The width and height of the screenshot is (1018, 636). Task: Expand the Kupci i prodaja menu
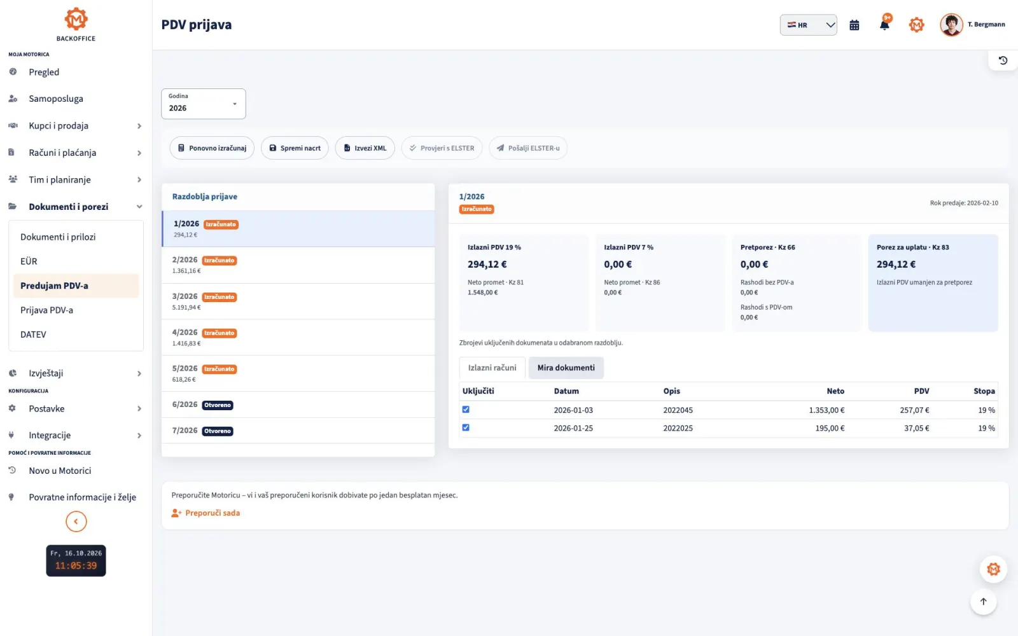coord(76,126)
